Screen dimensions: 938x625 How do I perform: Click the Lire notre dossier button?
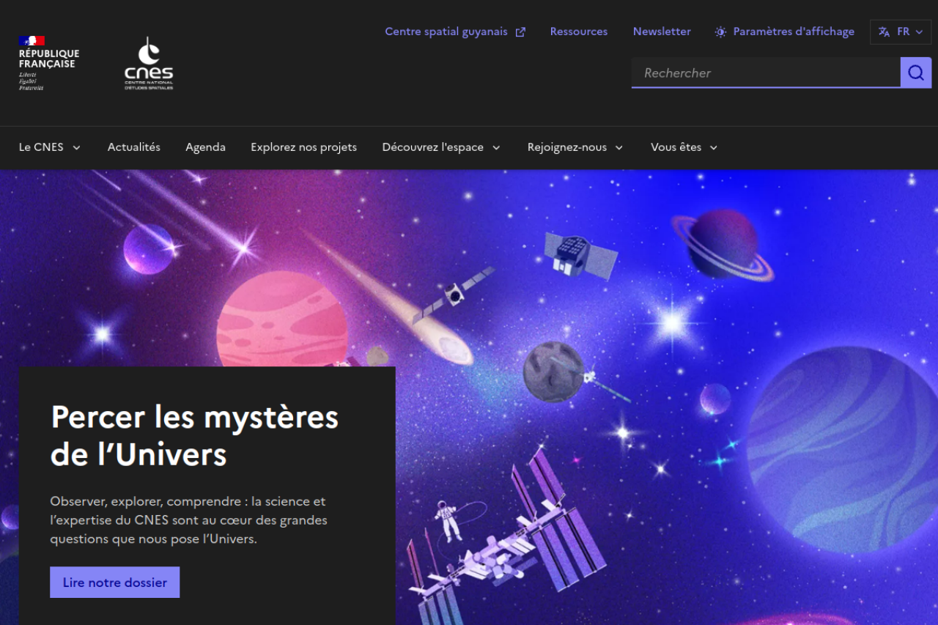click(x=115, y=583)
